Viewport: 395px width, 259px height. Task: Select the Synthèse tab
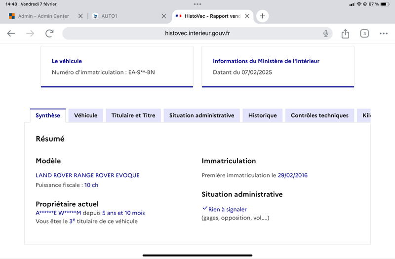click(x=47, y=115)
